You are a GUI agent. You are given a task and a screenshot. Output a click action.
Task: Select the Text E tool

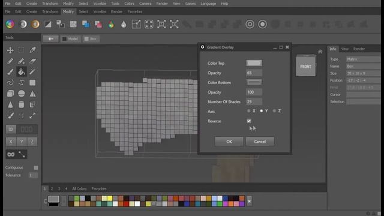[32, 104]
